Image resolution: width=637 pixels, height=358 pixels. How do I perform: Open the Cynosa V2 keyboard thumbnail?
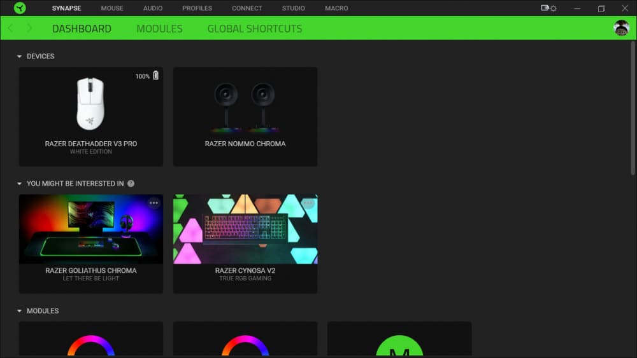point(245,229)
